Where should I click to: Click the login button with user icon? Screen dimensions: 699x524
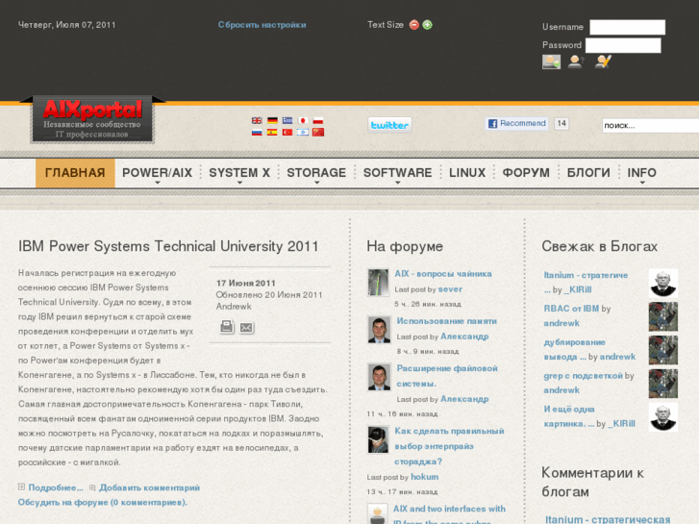551,62
